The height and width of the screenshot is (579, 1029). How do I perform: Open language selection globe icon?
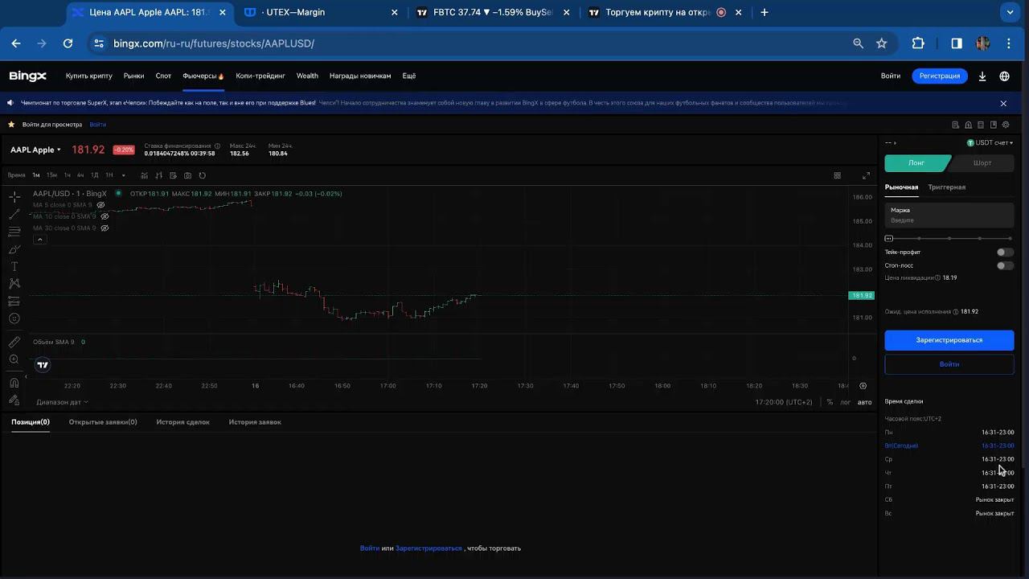point(1004,76)
